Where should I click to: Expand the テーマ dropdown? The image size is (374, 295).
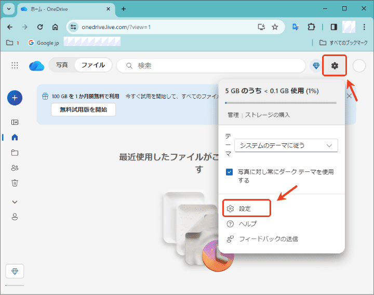pyautogui.click(x=286, y=145)
